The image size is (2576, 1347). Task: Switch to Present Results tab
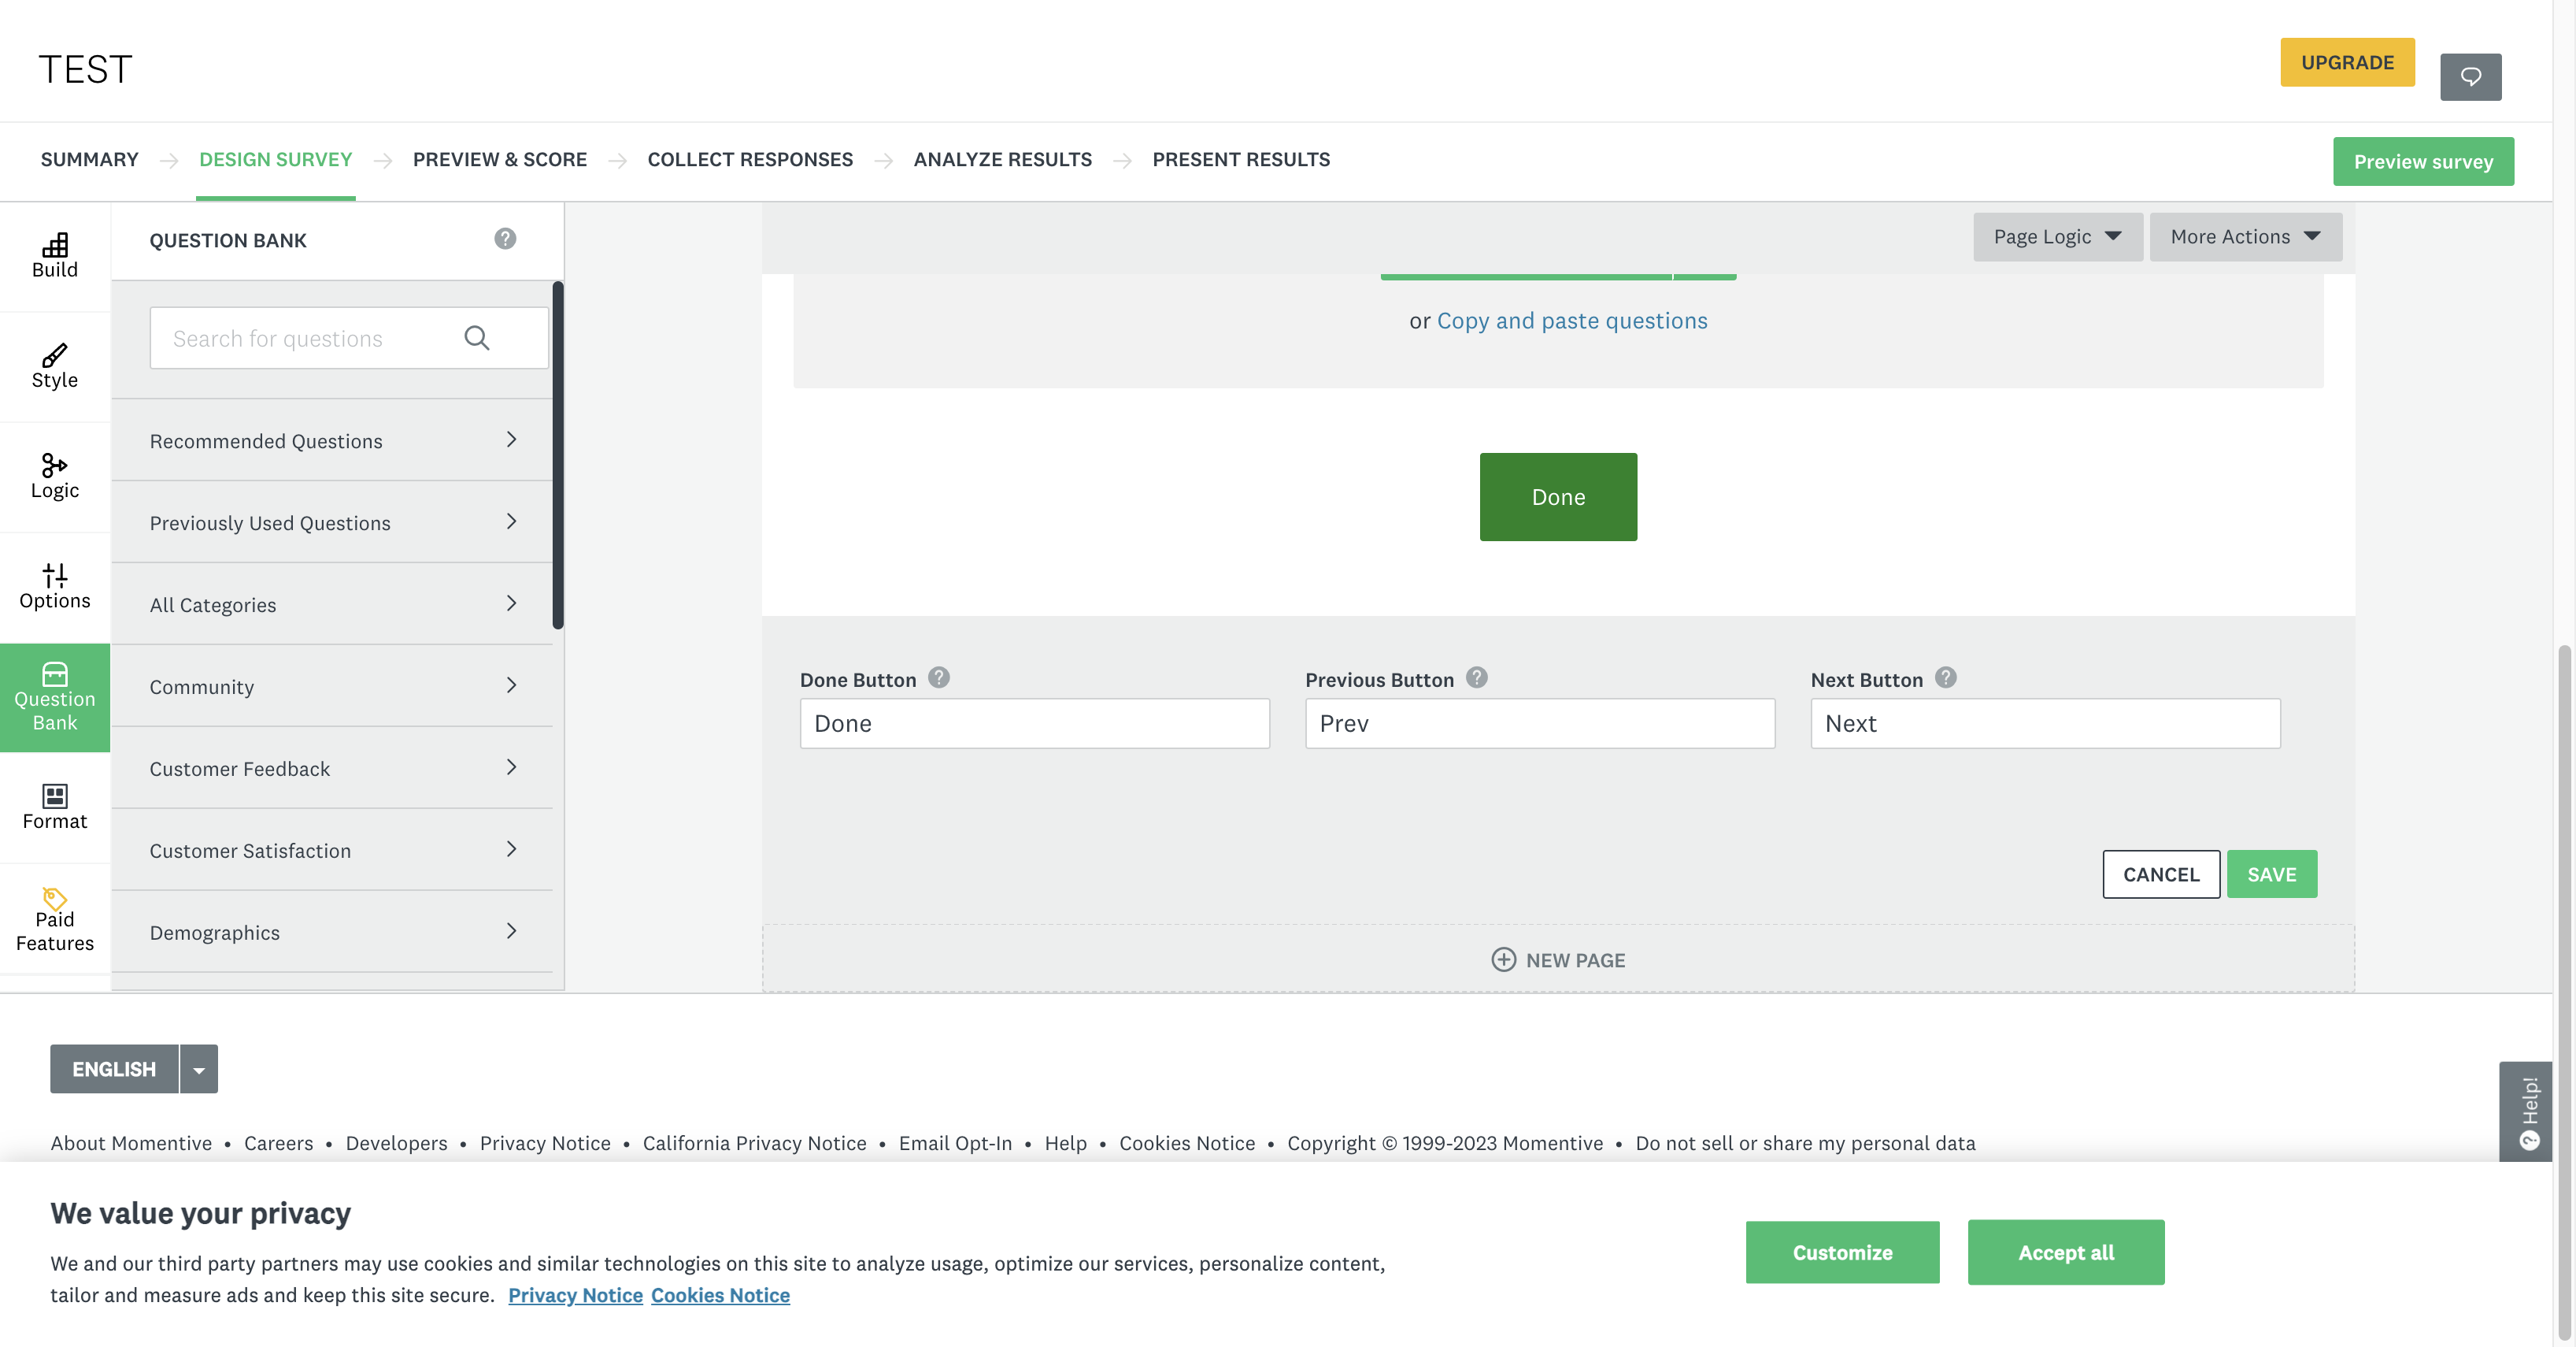[1241, 160]
